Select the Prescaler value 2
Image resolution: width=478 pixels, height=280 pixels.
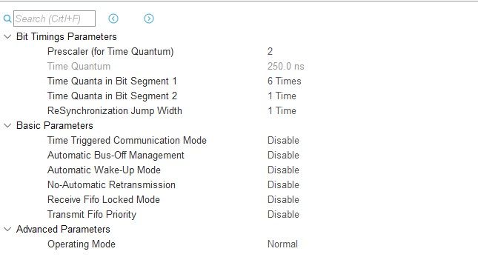point(270,52)
